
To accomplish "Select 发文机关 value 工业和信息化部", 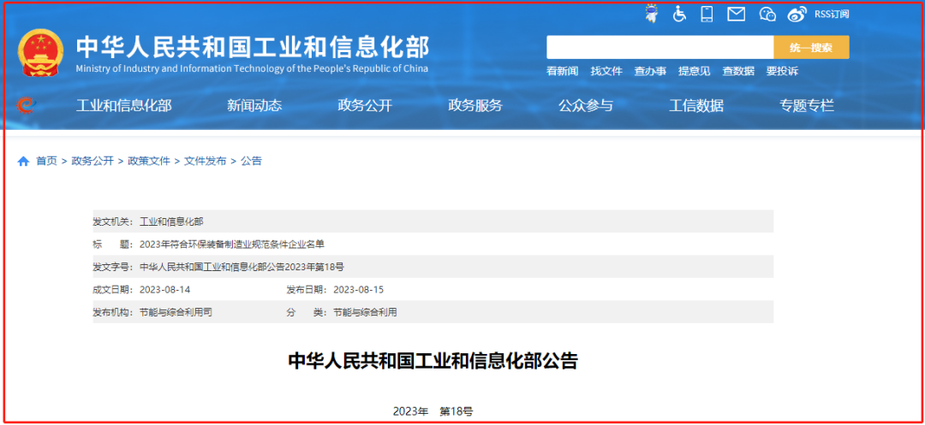I will click(171, 222).
